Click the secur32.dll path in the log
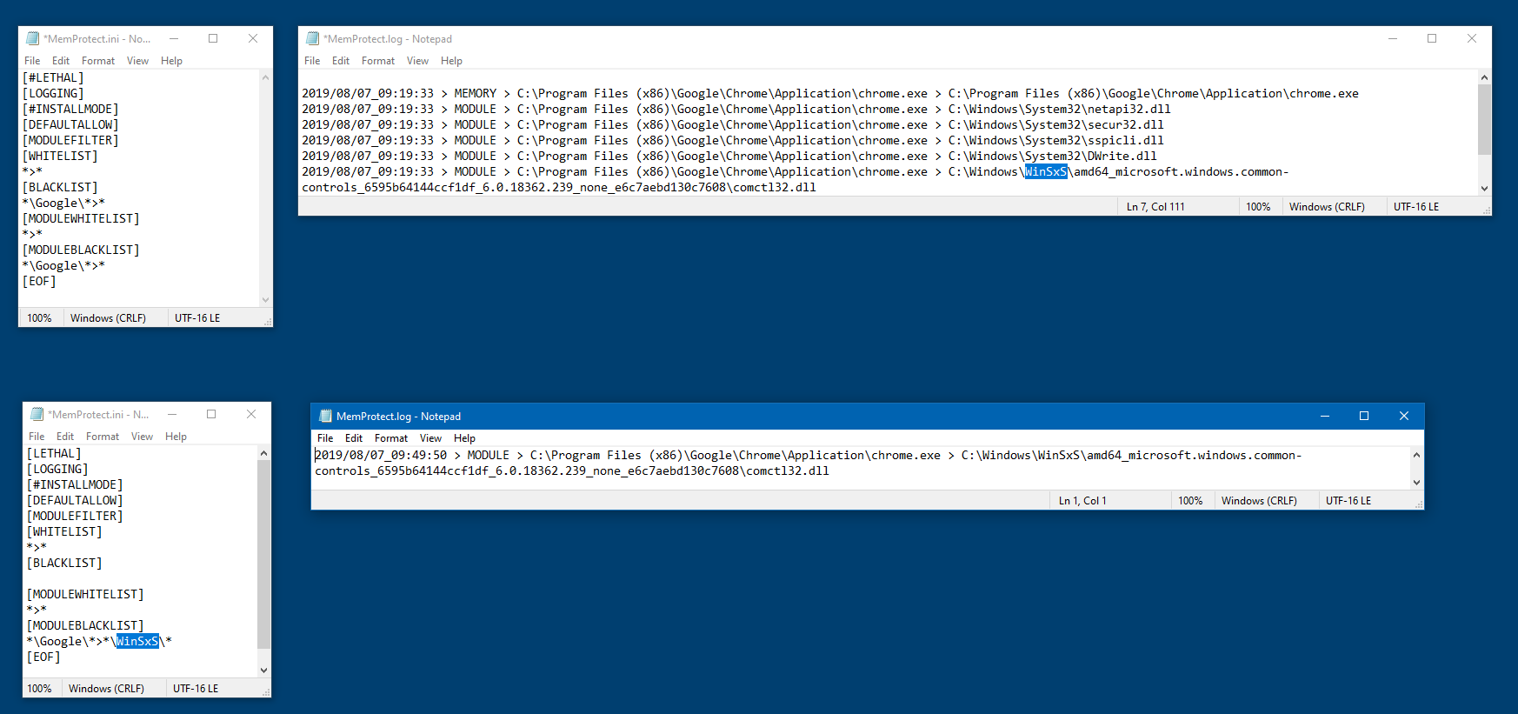The height and width of the screenshot is (714, 1518). [1055, 124]
